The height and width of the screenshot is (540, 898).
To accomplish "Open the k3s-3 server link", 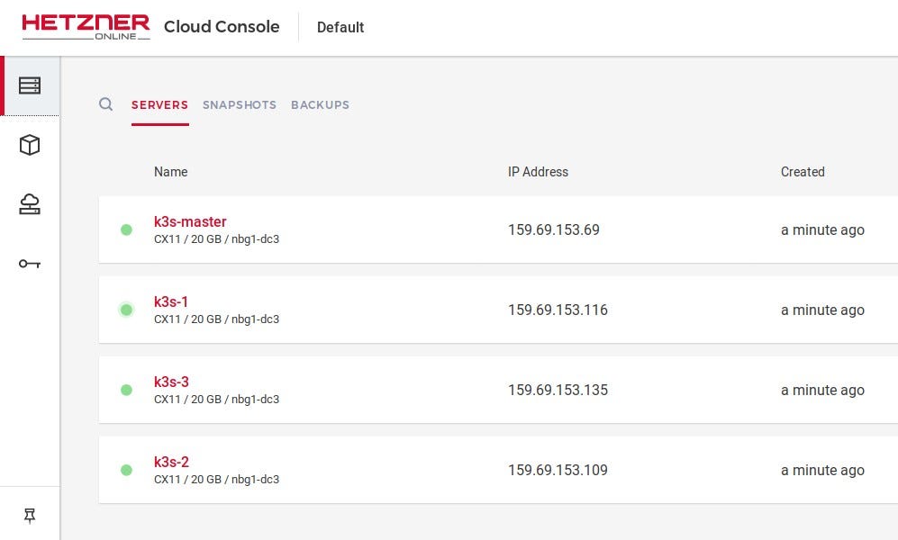I will 171,382.
